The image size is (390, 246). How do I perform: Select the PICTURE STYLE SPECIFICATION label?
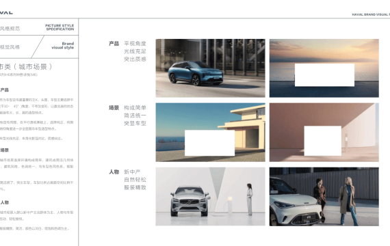coord(60,27)
